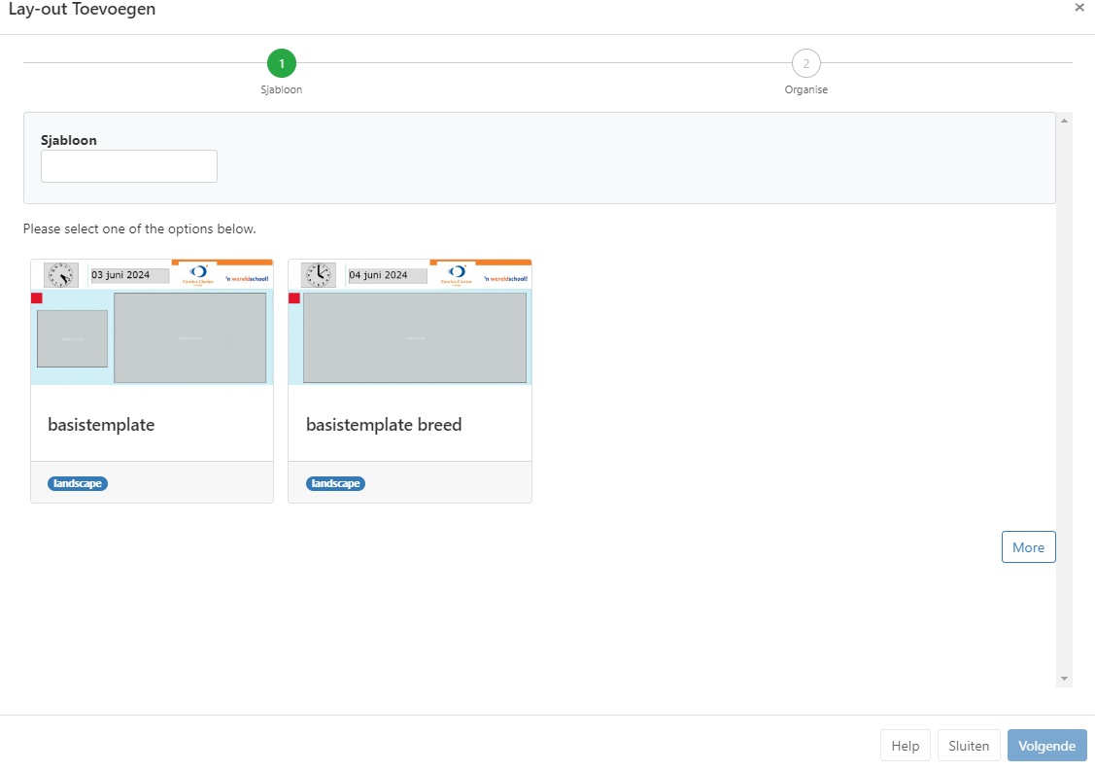1095x771 pixels.
Task: Click the 04 juni 2024 date box
Action: 388,275
